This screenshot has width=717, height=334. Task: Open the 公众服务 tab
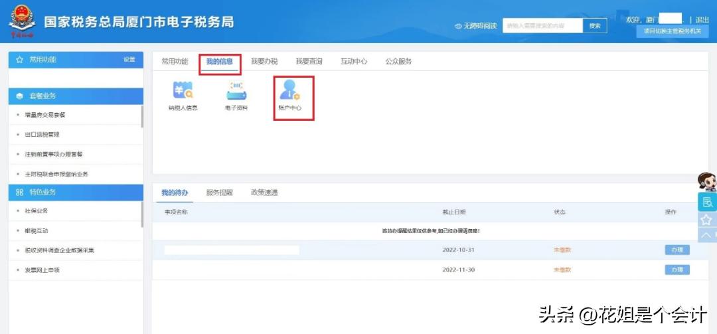point(399,61)
